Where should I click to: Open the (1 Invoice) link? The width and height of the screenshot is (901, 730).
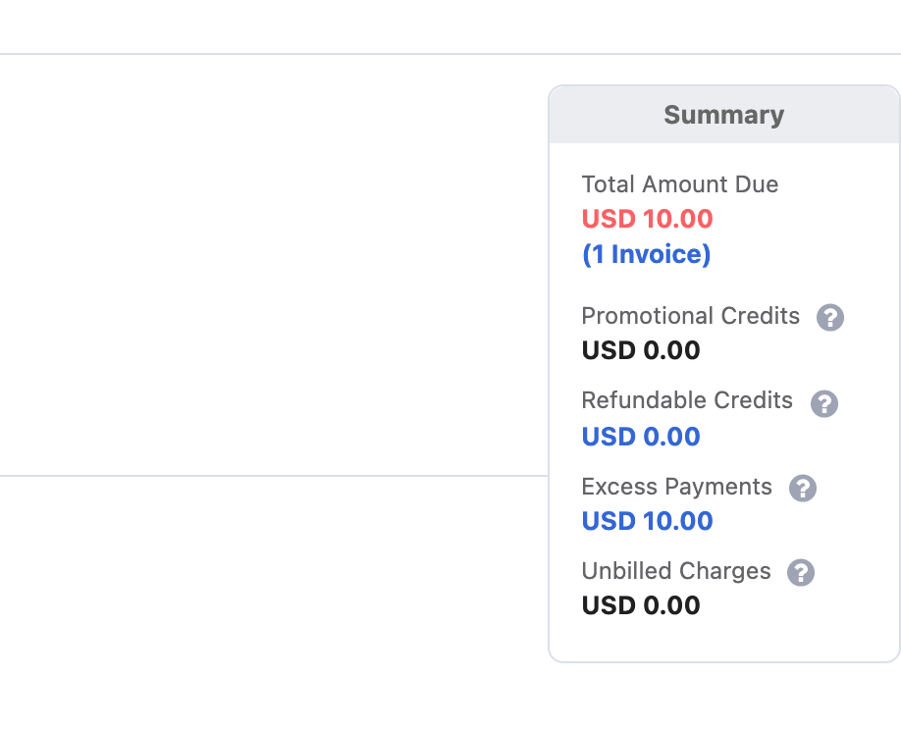tap(646, 255)
